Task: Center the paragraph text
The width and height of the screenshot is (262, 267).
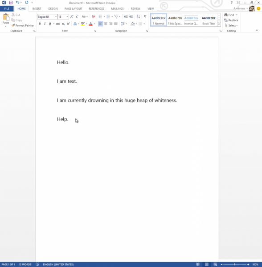Action: (106, 24)
